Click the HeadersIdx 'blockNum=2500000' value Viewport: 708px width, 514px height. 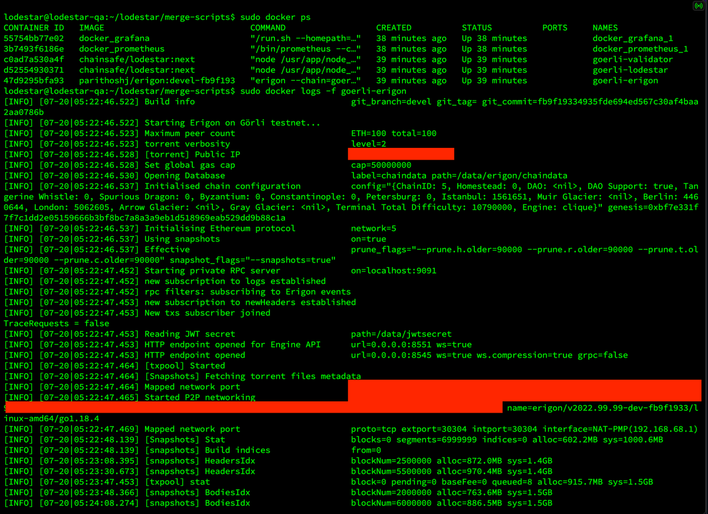click(391, 462)
